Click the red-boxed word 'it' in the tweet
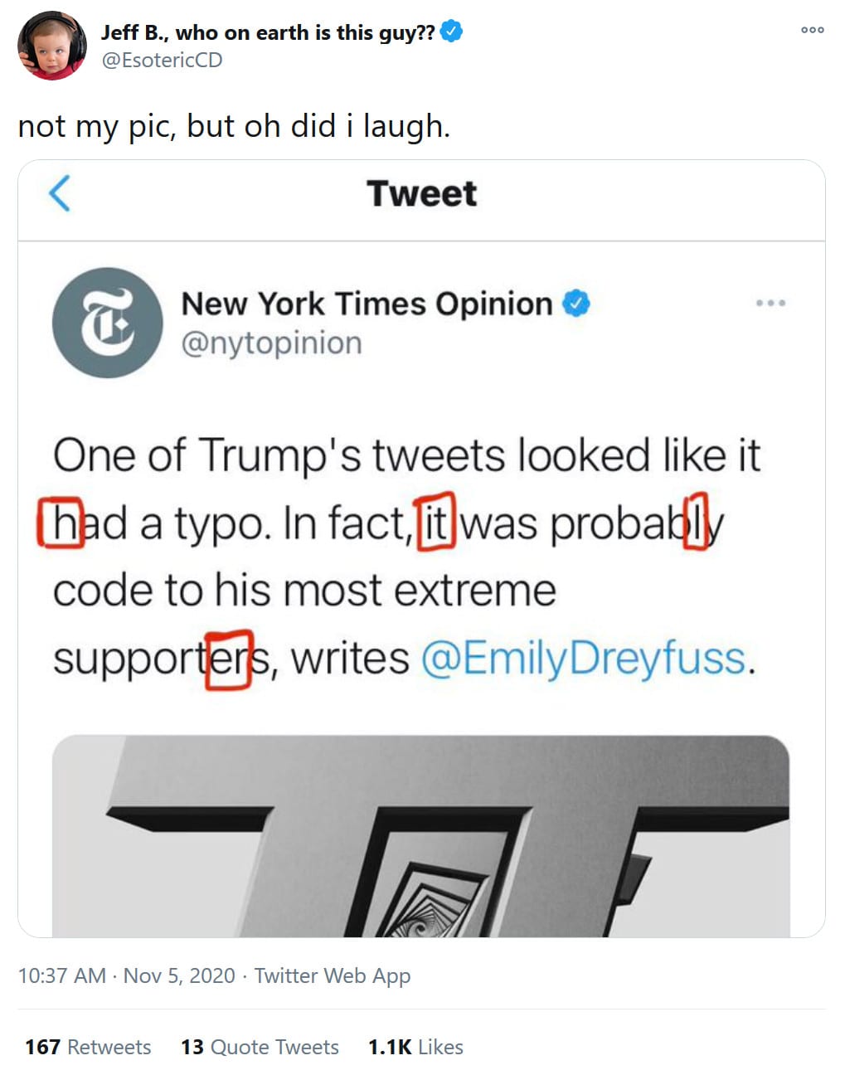 point(435,524)
